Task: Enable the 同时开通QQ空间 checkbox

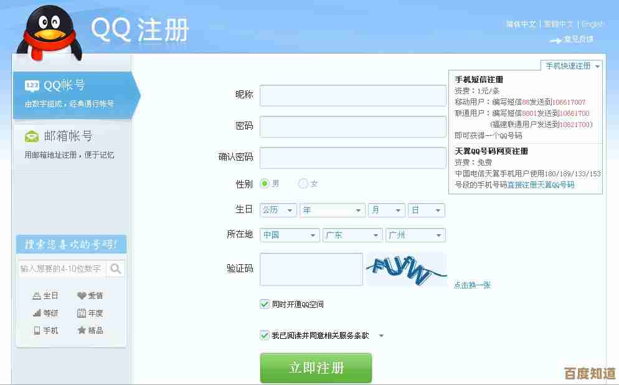Action: [x=265, y=304]
